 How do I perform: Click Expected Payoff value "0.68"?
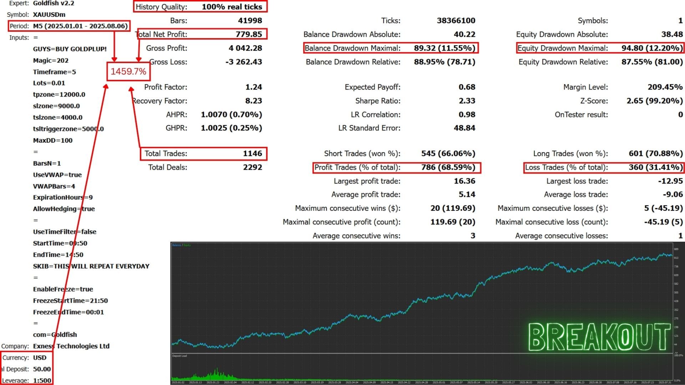coord(467,87)
